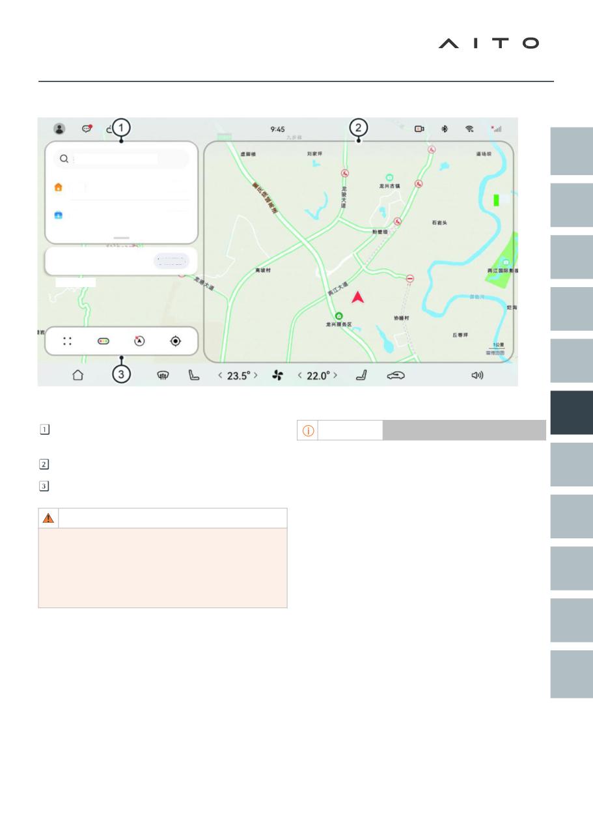Toggle the front windshield defrost
This screenshot has width=593, height=830.
[x=163, y=375]
